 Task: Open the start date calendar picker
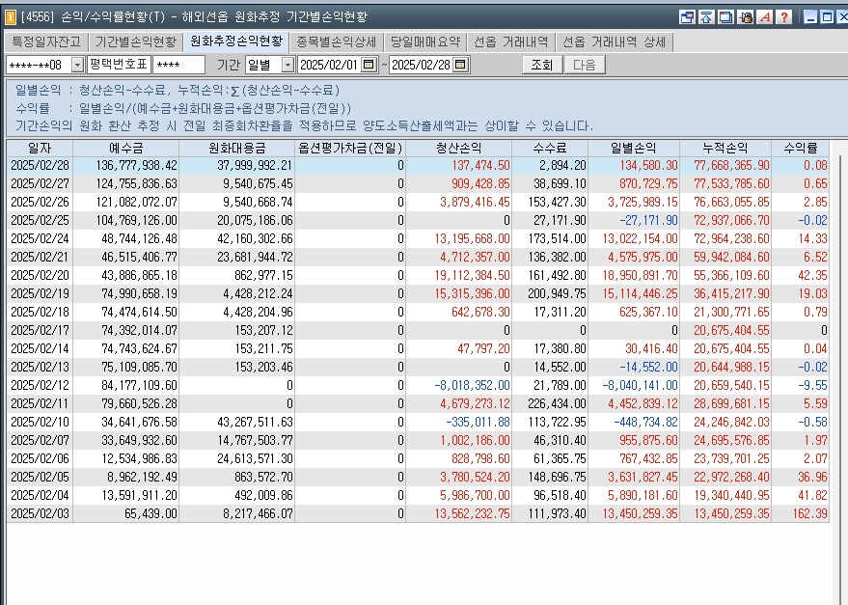click(369, 65)
